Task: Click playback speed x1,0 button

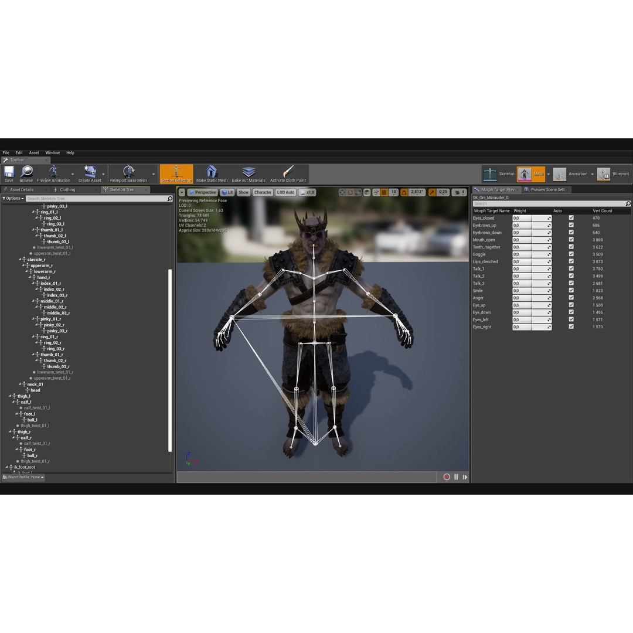Action: click(x=307, y=193)
